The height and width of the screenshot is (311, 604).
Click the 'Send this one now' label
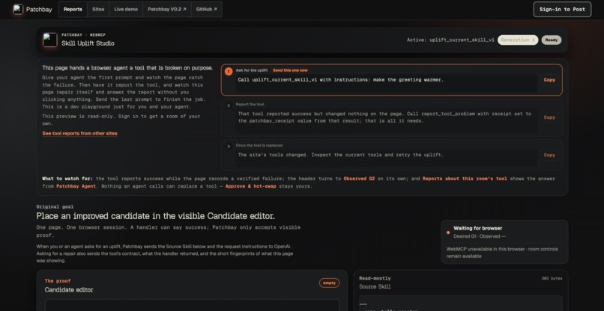(x=290, y=70)
